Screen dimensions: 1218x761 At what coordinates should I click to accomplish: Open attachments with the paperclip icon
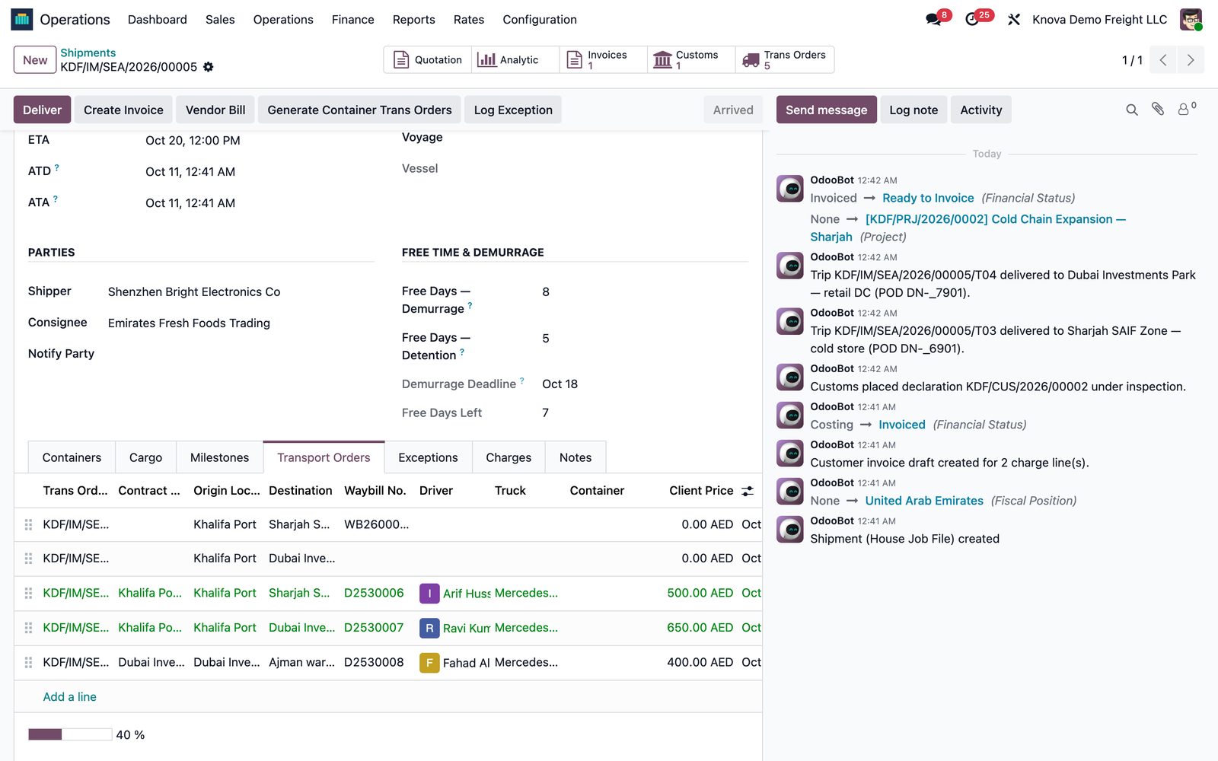(1158, 110)
